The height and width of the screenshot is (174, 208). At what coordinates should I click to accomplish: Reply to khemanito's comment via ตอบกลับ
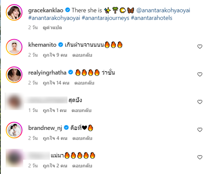tap(82, 55)
